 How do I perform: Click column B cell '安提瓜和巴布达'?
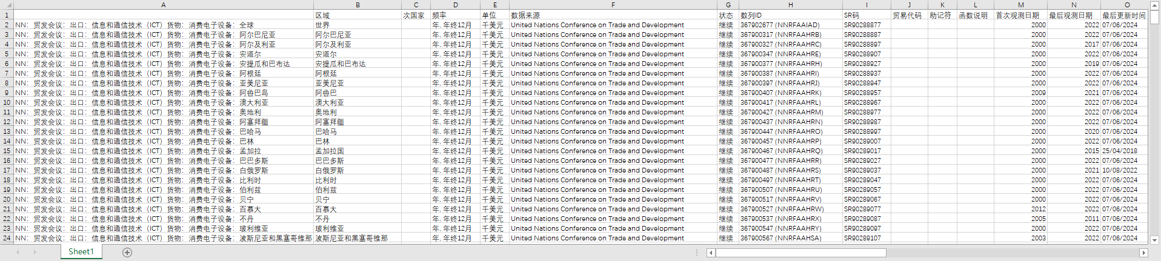[358, 64]
